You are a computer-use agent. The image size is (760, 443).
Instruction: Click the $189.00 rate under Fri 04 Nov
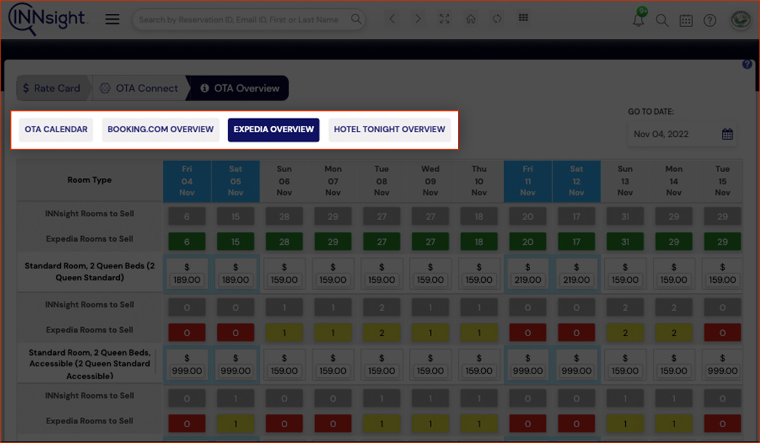[x=187, y=280]
